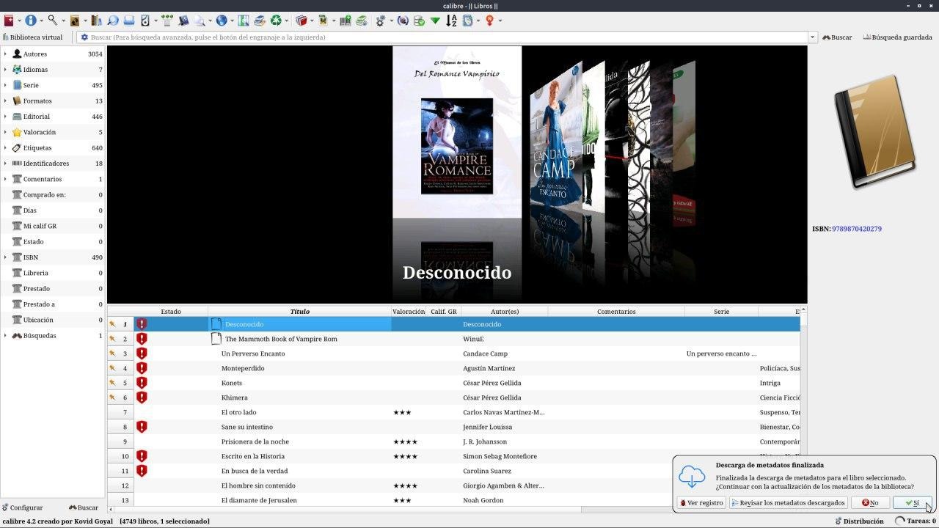The height and width of the screenshot is (528, 939).
Task: Click Revisar los metadatos descargados button
Action: tap(789, 503)
